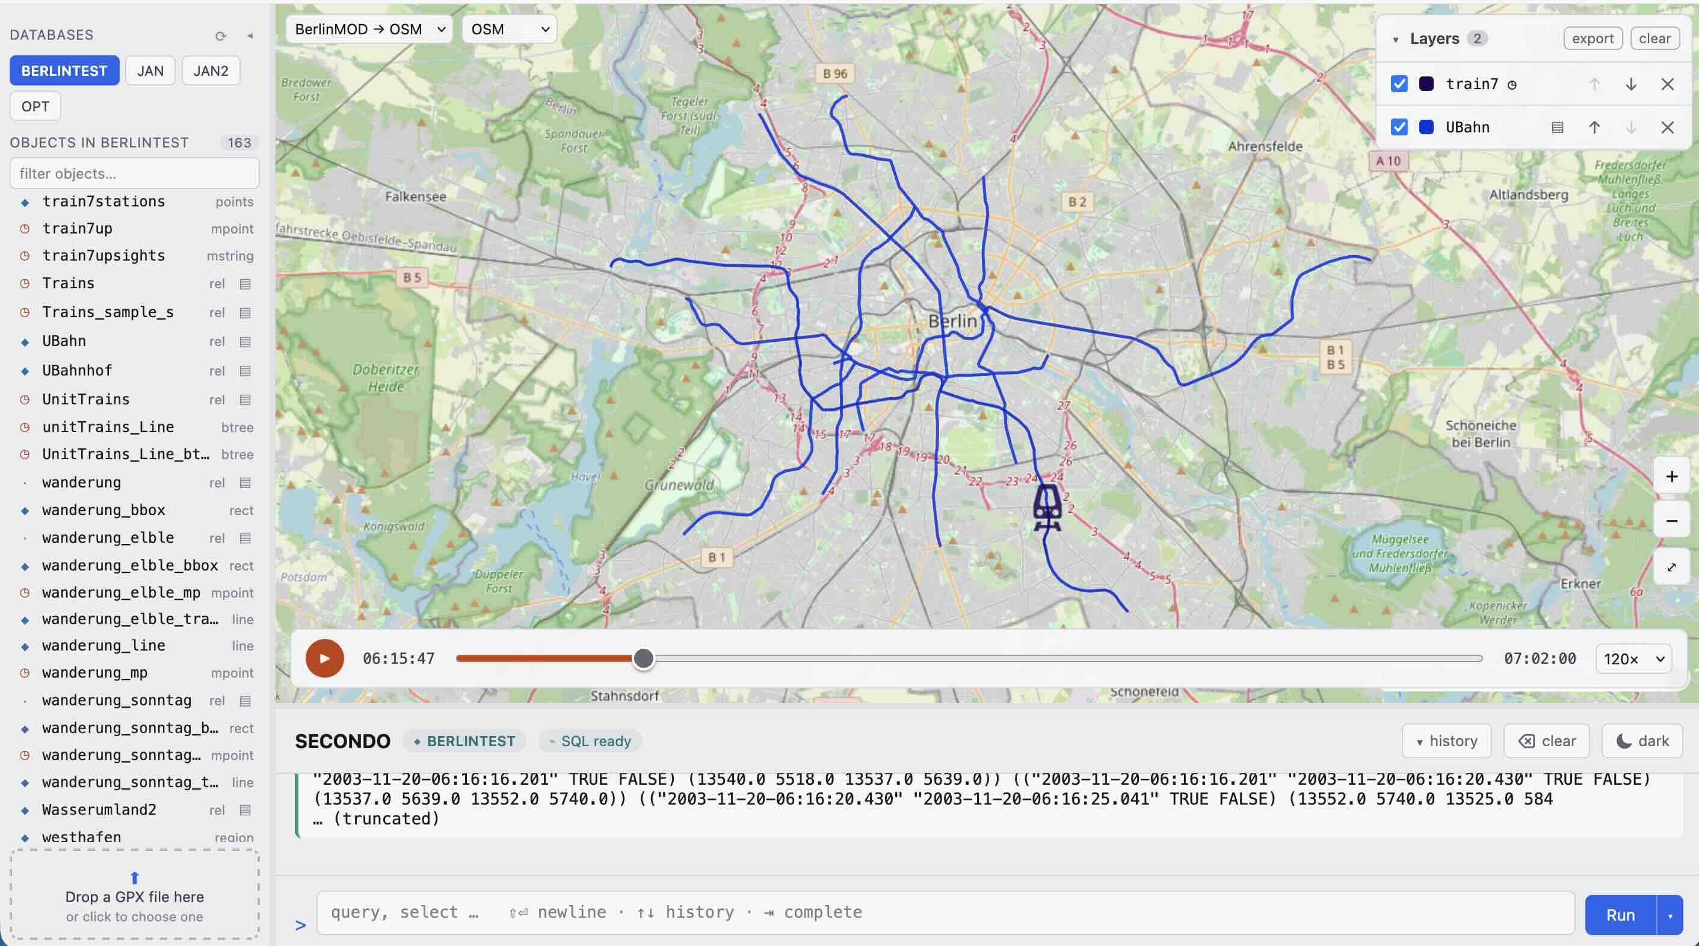Click the export layers button
The width and height of the screenshot is (1699, 946).
click(x=1593, y=39)
